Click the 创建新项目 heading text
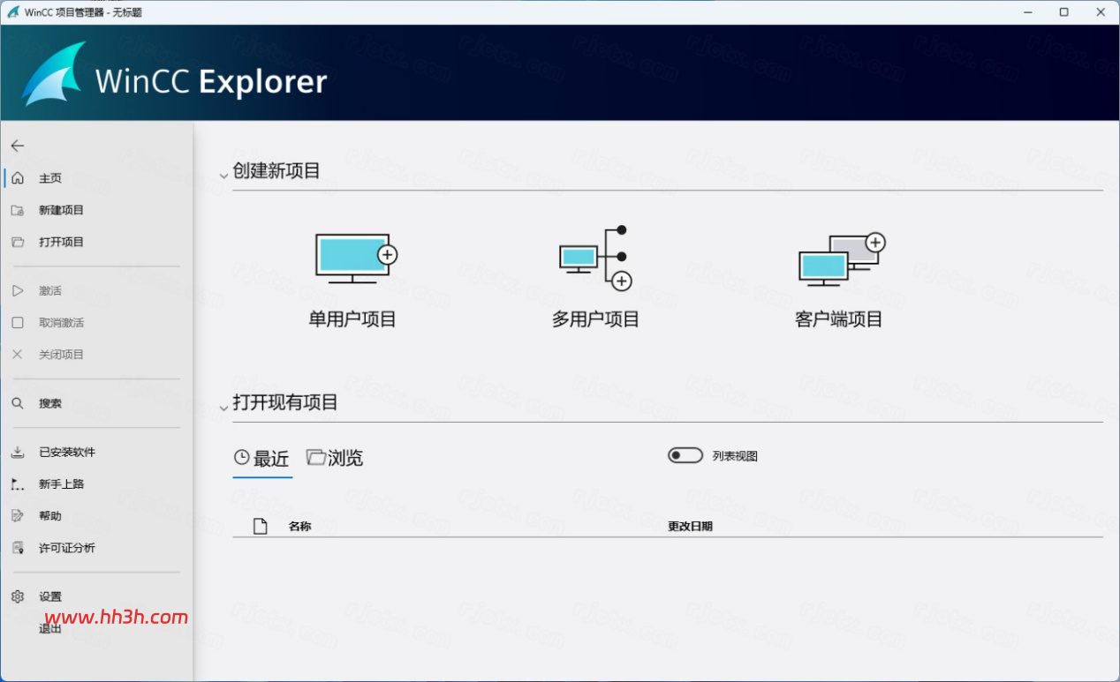Viewport: 1120px width, 682px height. [x=276, y=171]
